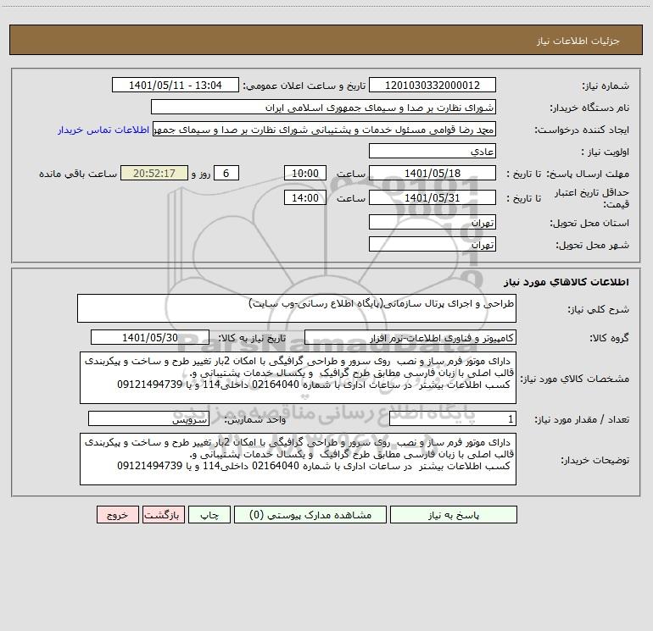Click the need date field 1401/05/30
Screen dimensions: 653x631
pos(150,337)
